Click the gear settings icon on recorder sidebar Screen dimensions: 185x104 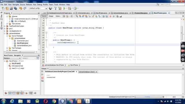pyautogui.click(x=183, y=60)
